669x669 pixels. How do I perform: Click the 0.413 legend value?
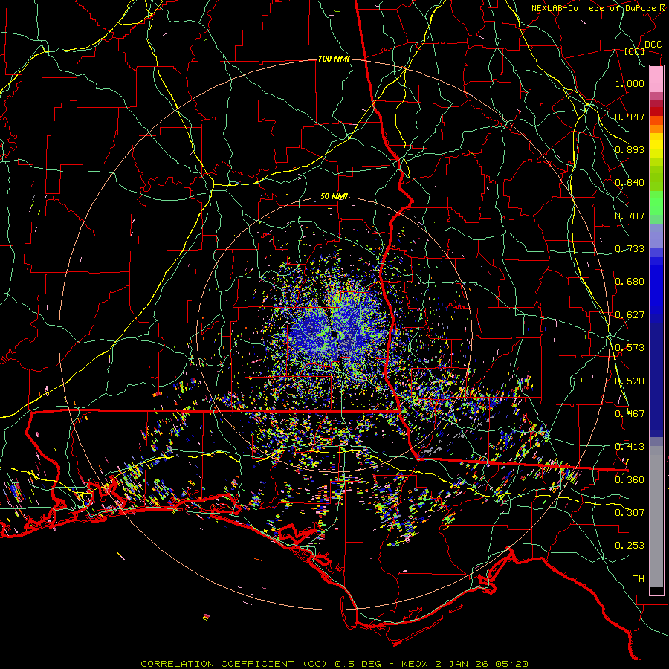(630, 446)
